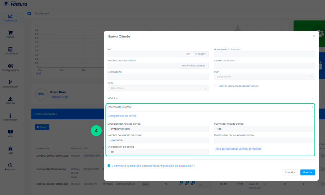Open Reportes pie chart icon
This screenshot has height=195, width=325.
click(10, 165)
